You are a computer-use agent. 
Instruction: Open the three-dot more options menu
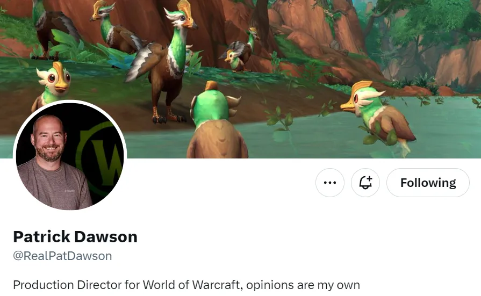(x=330, y=183)
